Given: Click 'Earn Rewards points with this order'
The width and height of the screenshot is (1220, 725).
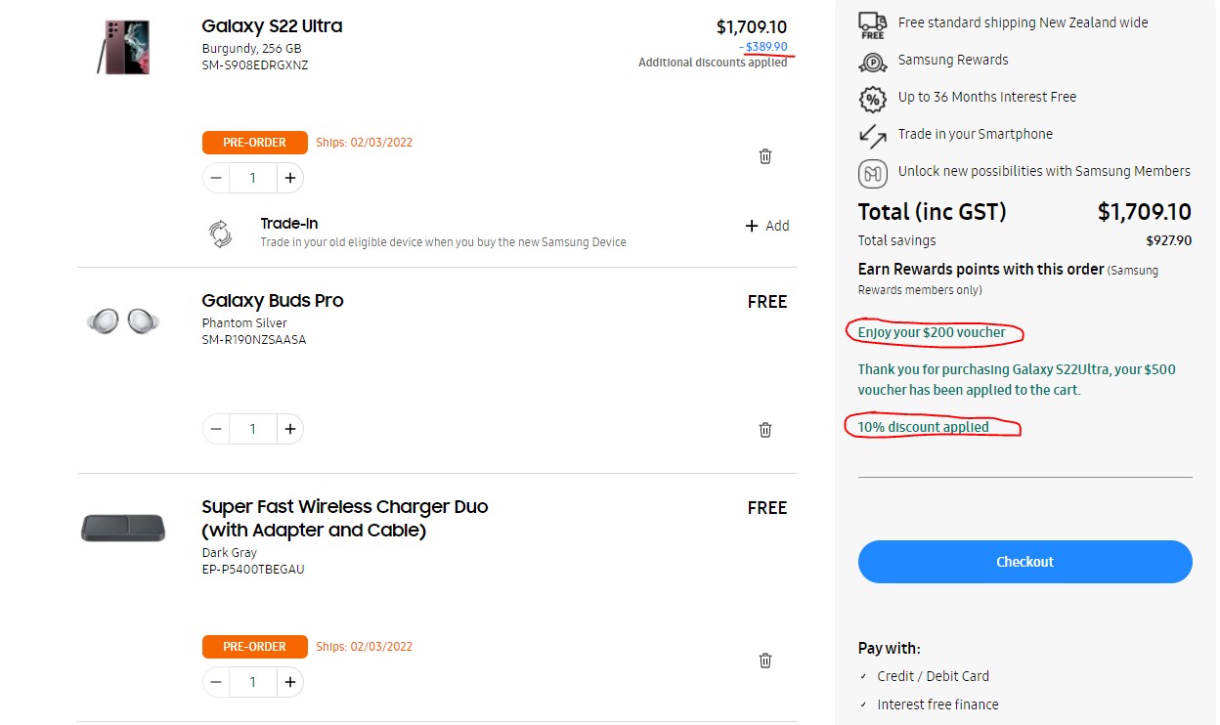Looking at the screenshot, I should tap(980, 269).
